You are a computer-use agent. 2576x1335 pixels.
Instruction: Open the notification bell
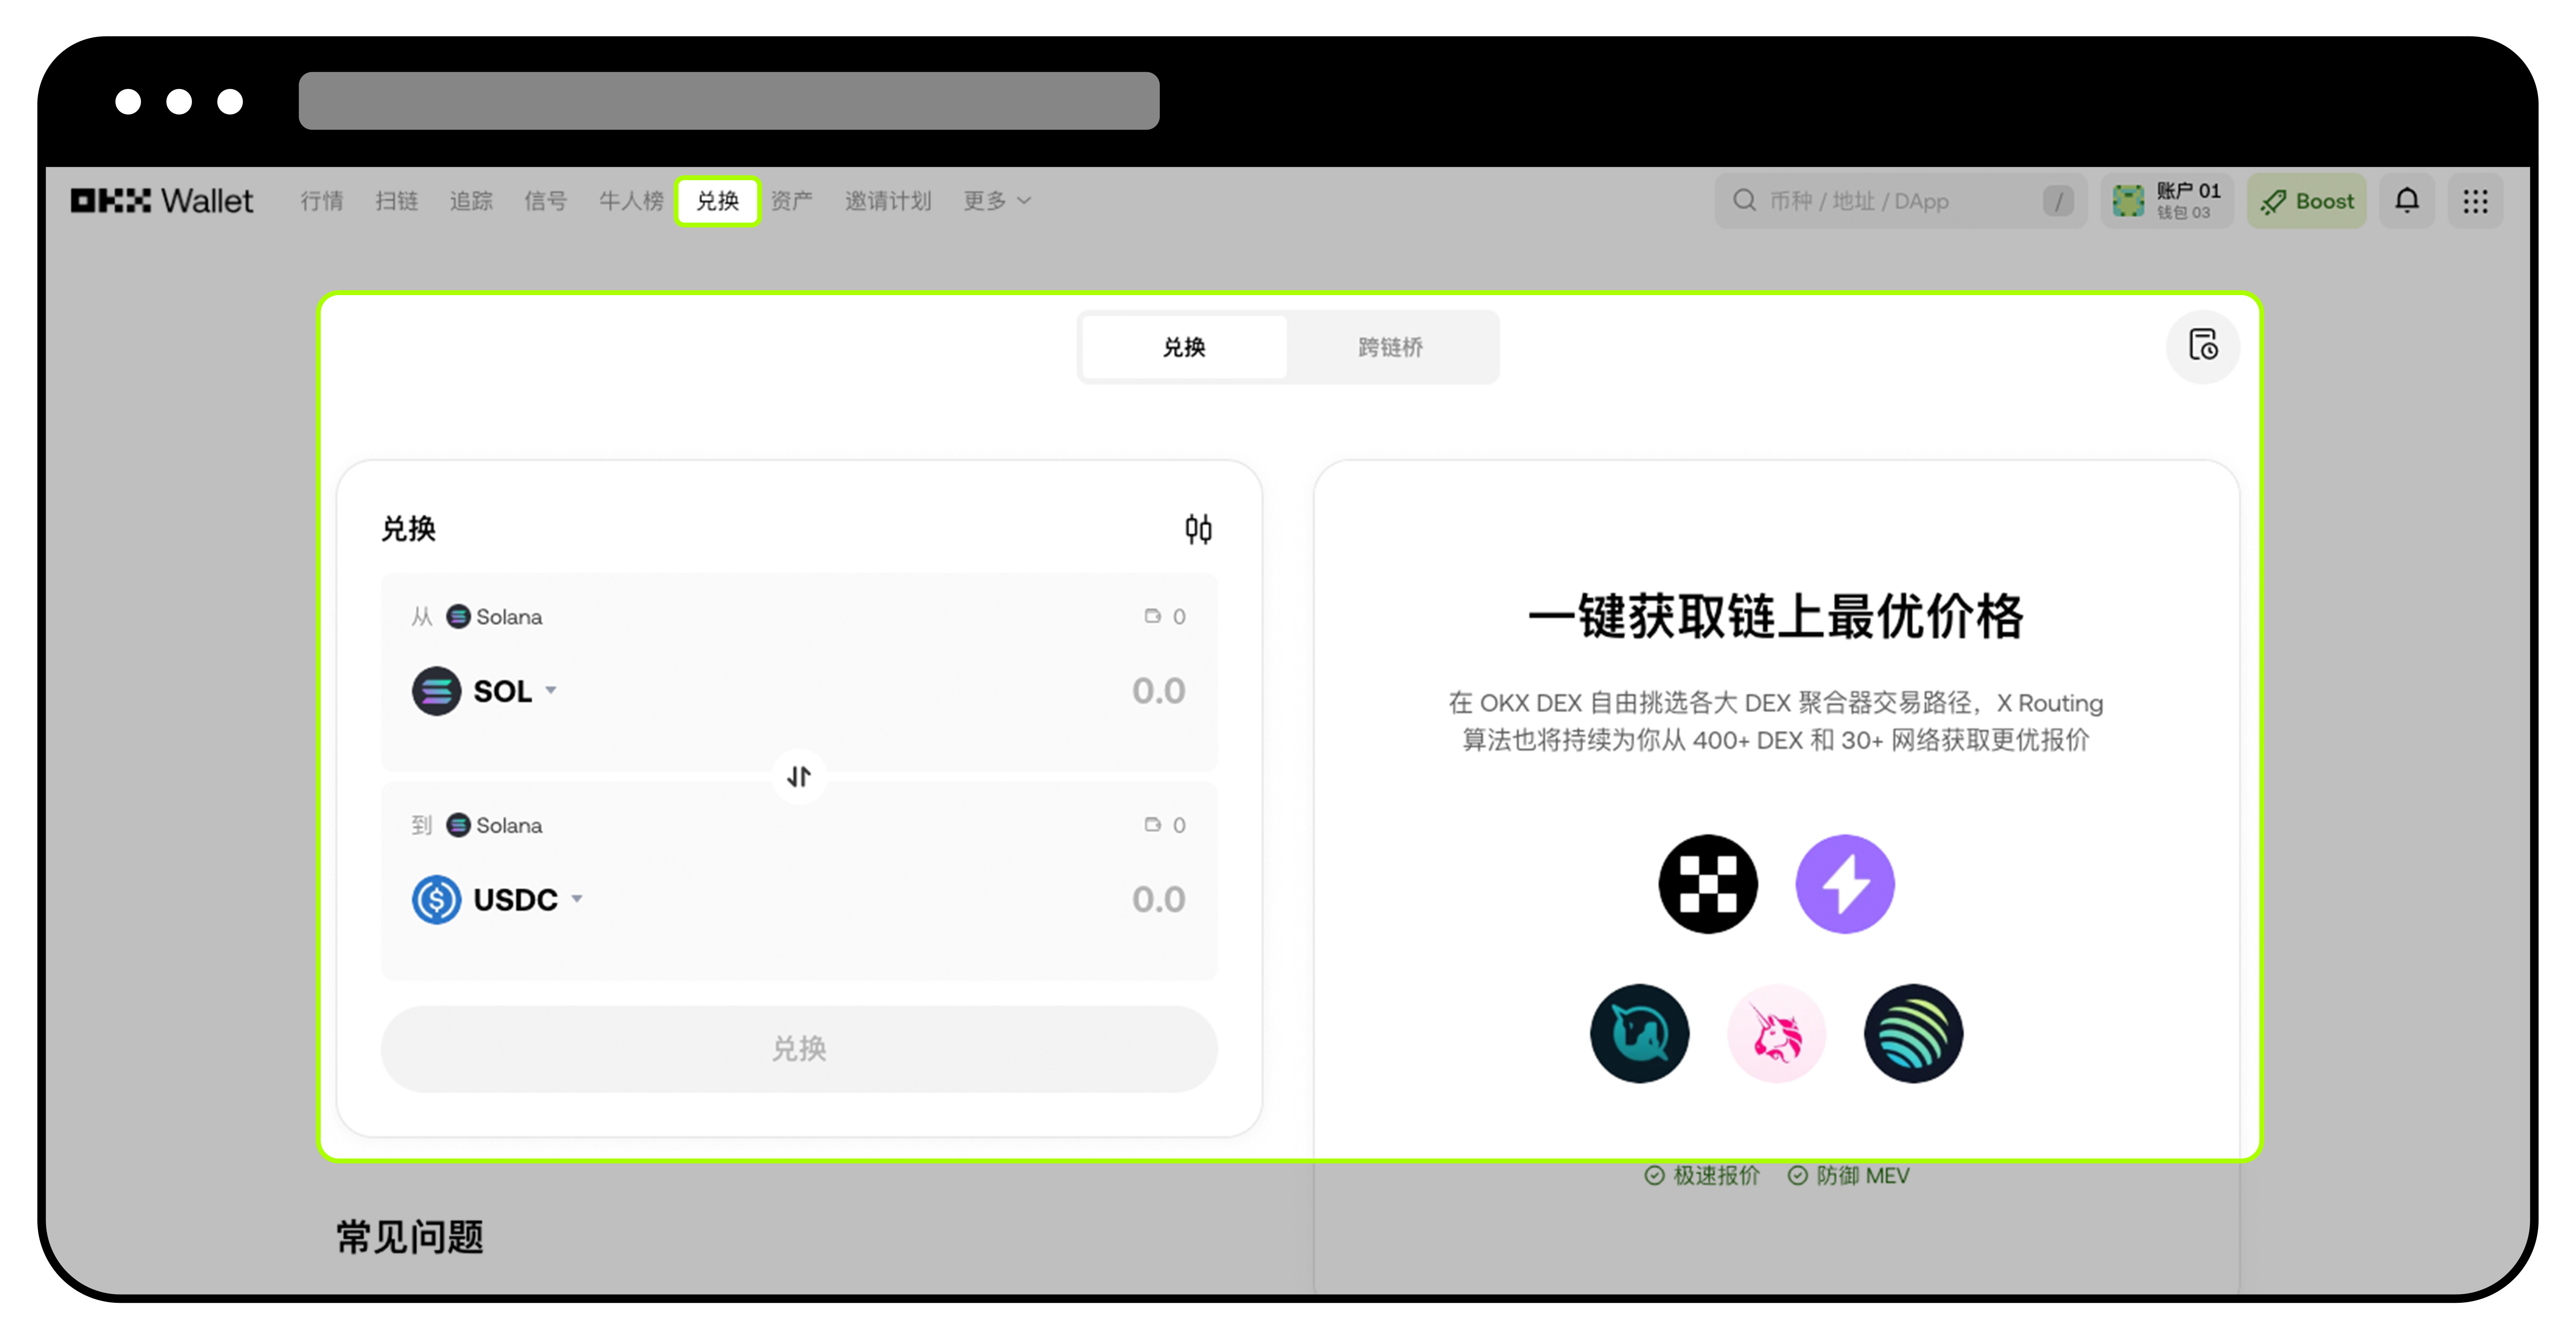tap(2407, 201)
